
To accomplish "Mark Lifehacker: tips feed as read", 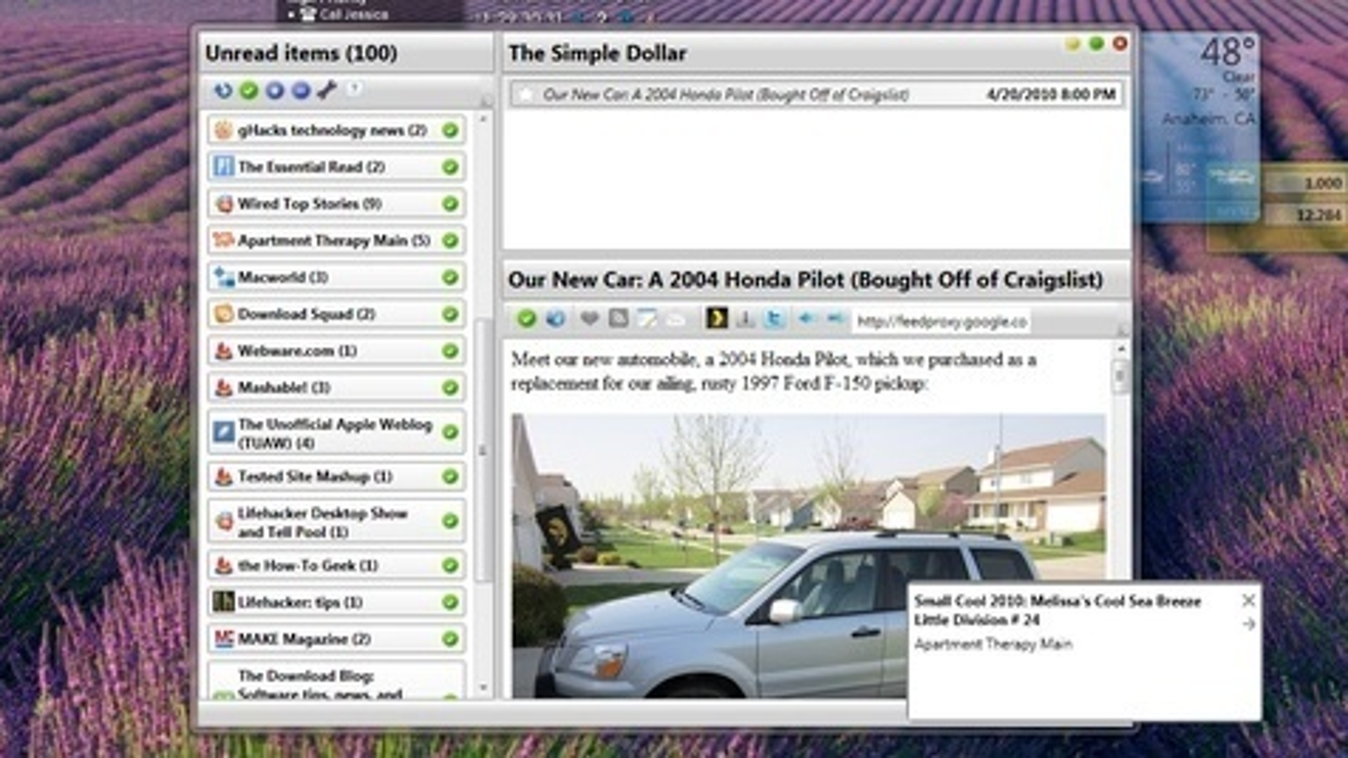I will 451,602.
